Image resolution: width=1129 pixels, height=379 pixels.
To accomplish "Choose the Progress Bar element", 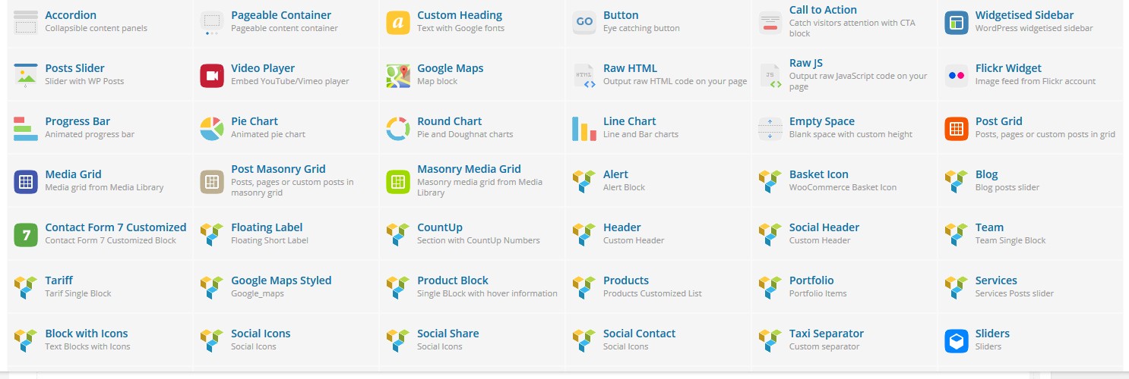I will 100,127.
